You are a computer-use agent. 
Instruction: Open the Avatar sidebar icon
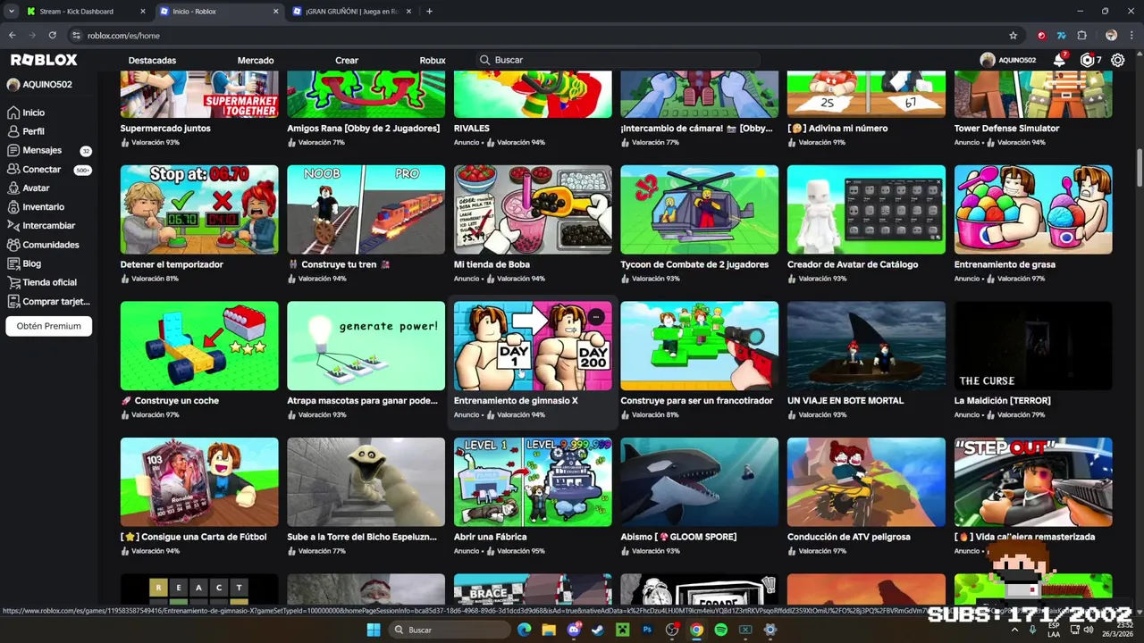click(x=13, y=188)
